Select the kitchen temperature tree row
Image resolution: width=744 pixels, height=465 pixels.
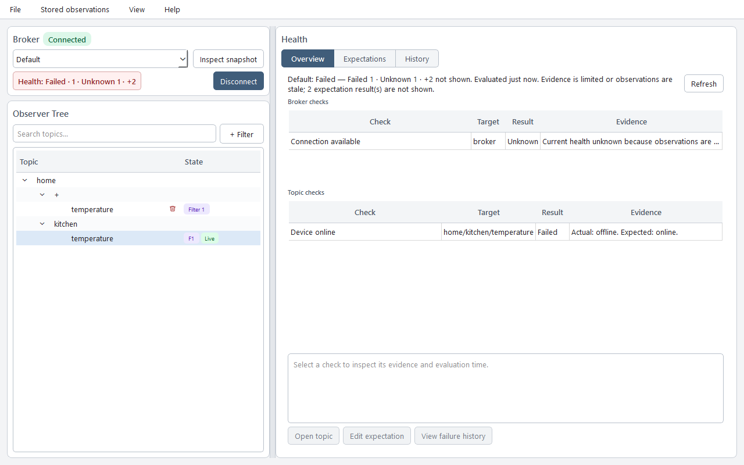138,238
